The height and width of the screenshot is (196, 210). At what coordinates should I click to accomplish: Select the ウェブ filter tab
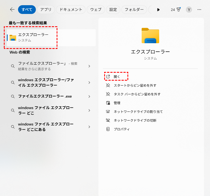pyautogui.click(x=96, y=10)
